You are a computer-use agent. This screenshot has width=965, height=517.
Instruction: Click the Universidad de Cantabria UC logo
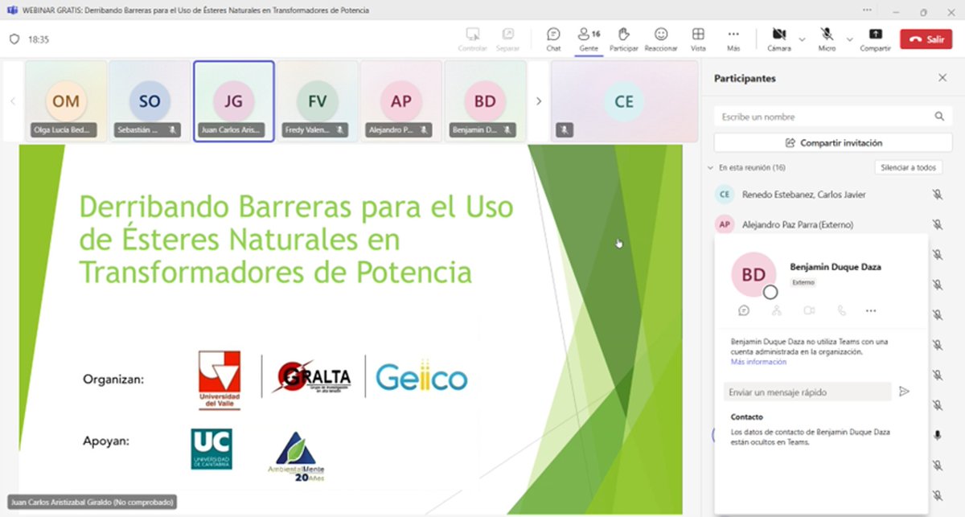211,449
